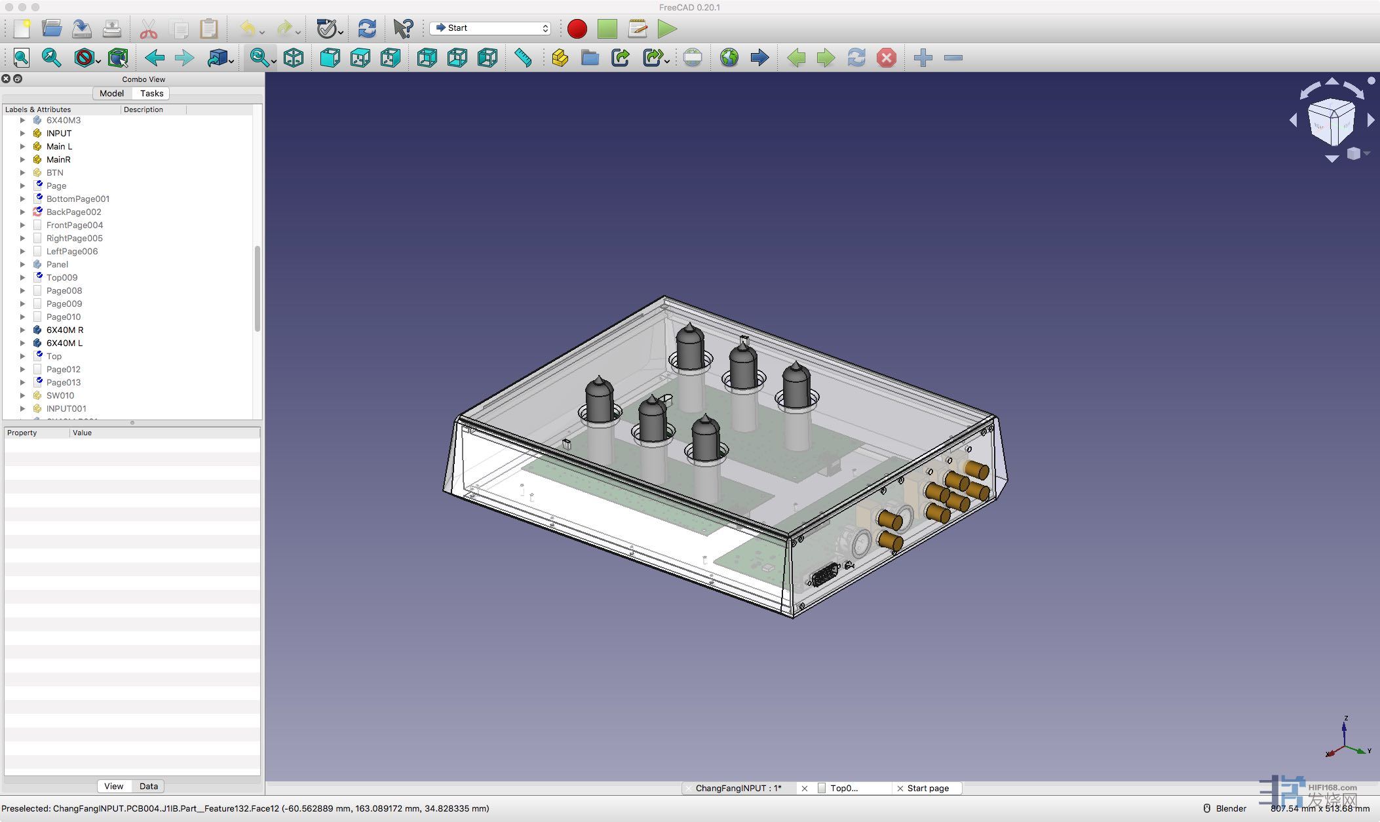1380x822 pixels.
Task: Open the Start workbench dropdown
Action: click(491, 28)
